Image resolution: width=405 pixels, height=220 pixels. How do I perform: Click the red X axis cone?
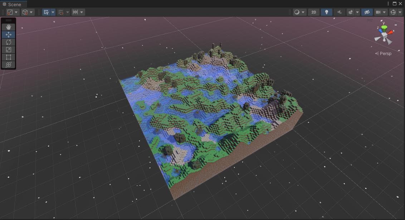[x=390, y=32]
